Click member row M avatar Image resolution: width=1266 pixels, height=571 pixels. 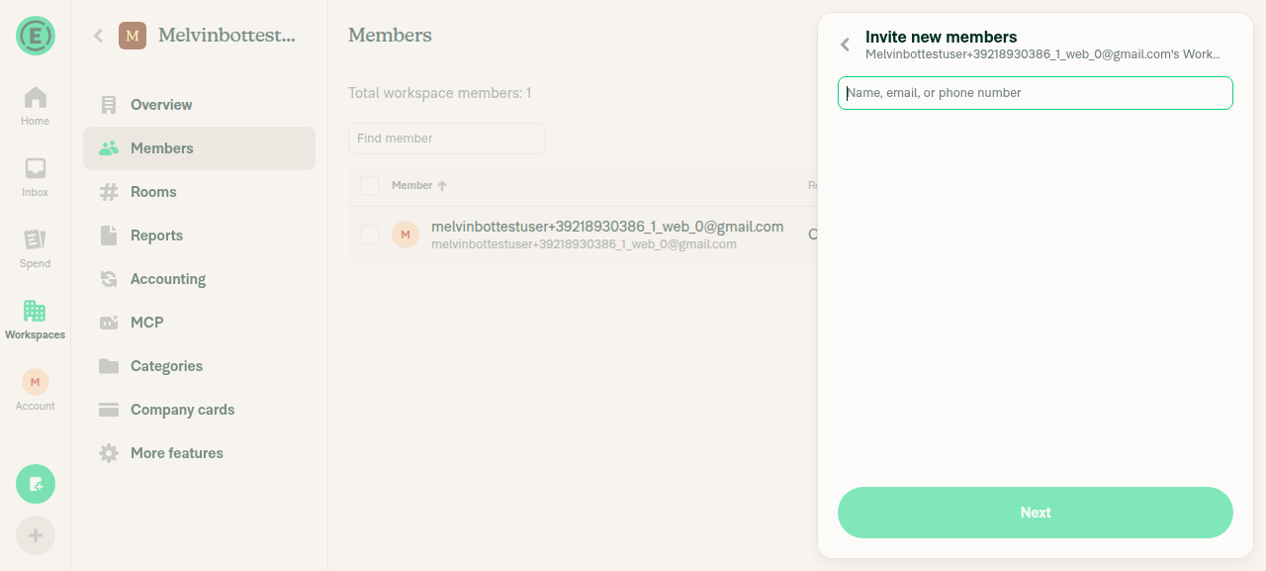click(406, 235)
